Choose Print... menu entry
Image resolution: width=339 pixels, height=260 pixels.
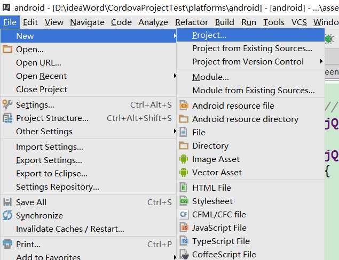pyautogui.click(x=88, y=244)
